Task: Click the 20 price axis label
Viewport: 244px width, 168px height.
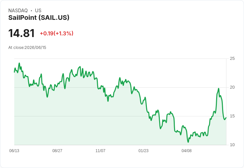Action: [x=232, y=87]
